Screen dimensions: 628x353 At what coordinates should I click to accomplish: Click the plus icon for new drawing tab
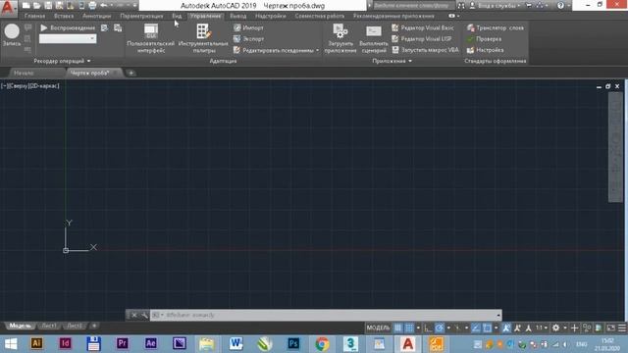[131, 73]
